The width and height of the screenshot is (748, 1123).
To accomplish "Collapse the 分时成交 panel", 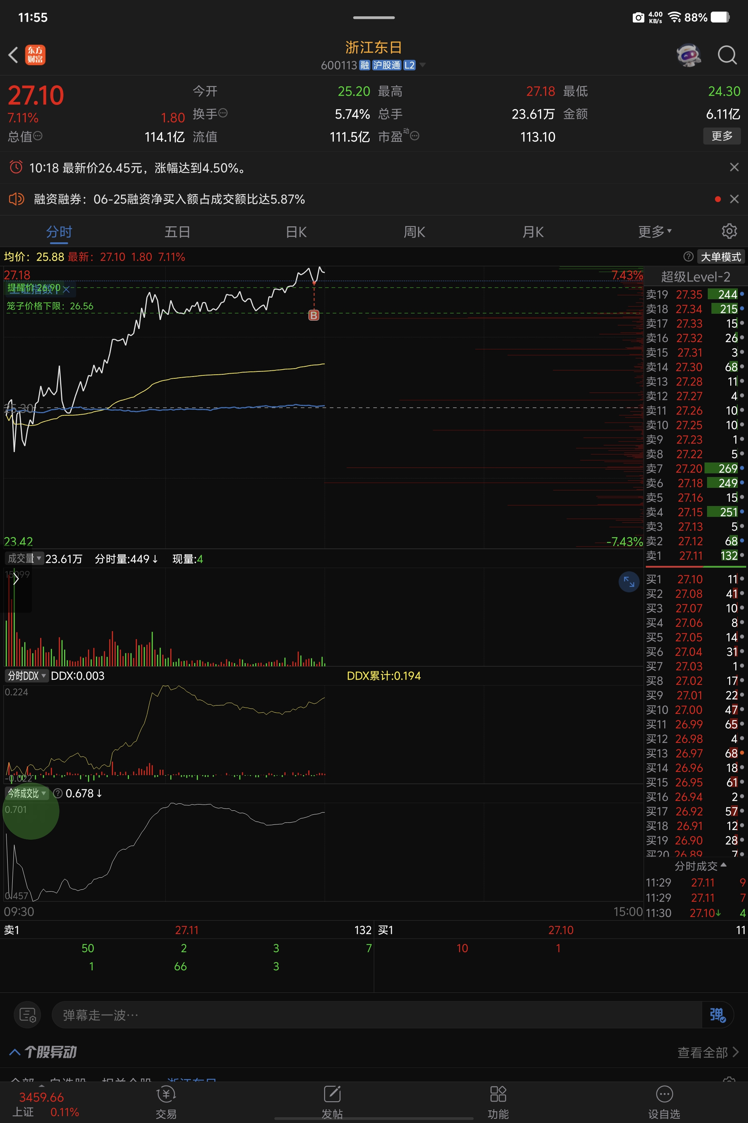I will click(x=700, y=865).
